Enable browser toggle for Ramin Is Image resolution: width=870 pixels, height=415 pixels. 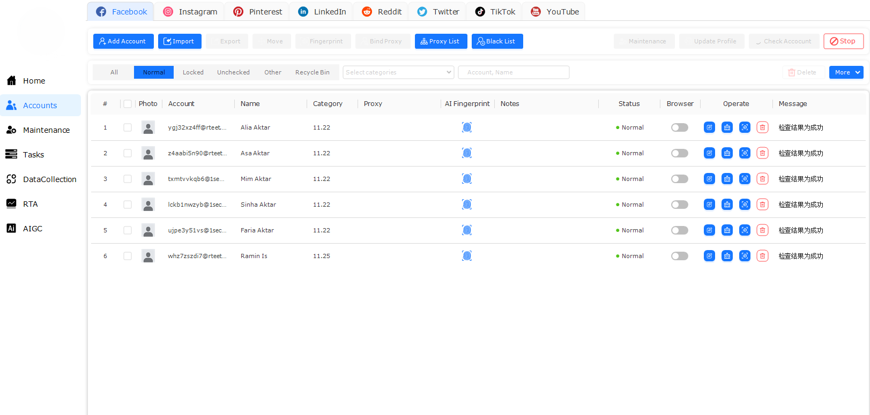click(680, 256)
